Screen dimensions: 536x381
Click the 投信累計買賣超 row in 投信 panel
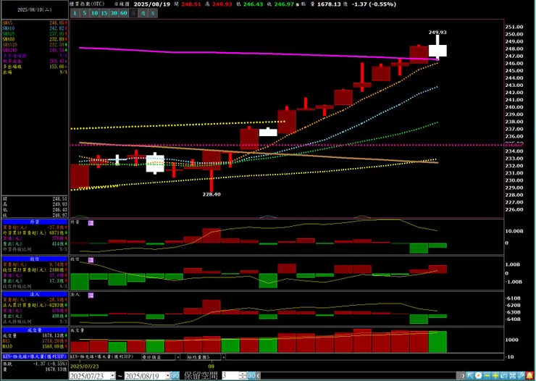(x=35, y=270)
